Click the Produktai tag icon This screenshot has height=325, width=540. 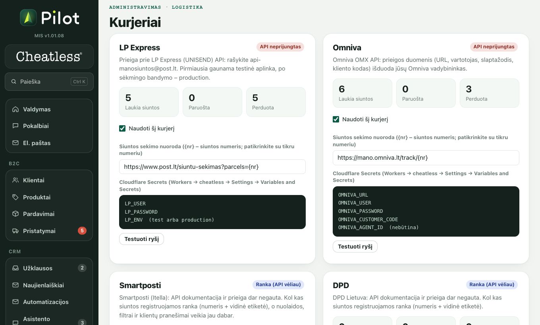[x=15, y=197]
